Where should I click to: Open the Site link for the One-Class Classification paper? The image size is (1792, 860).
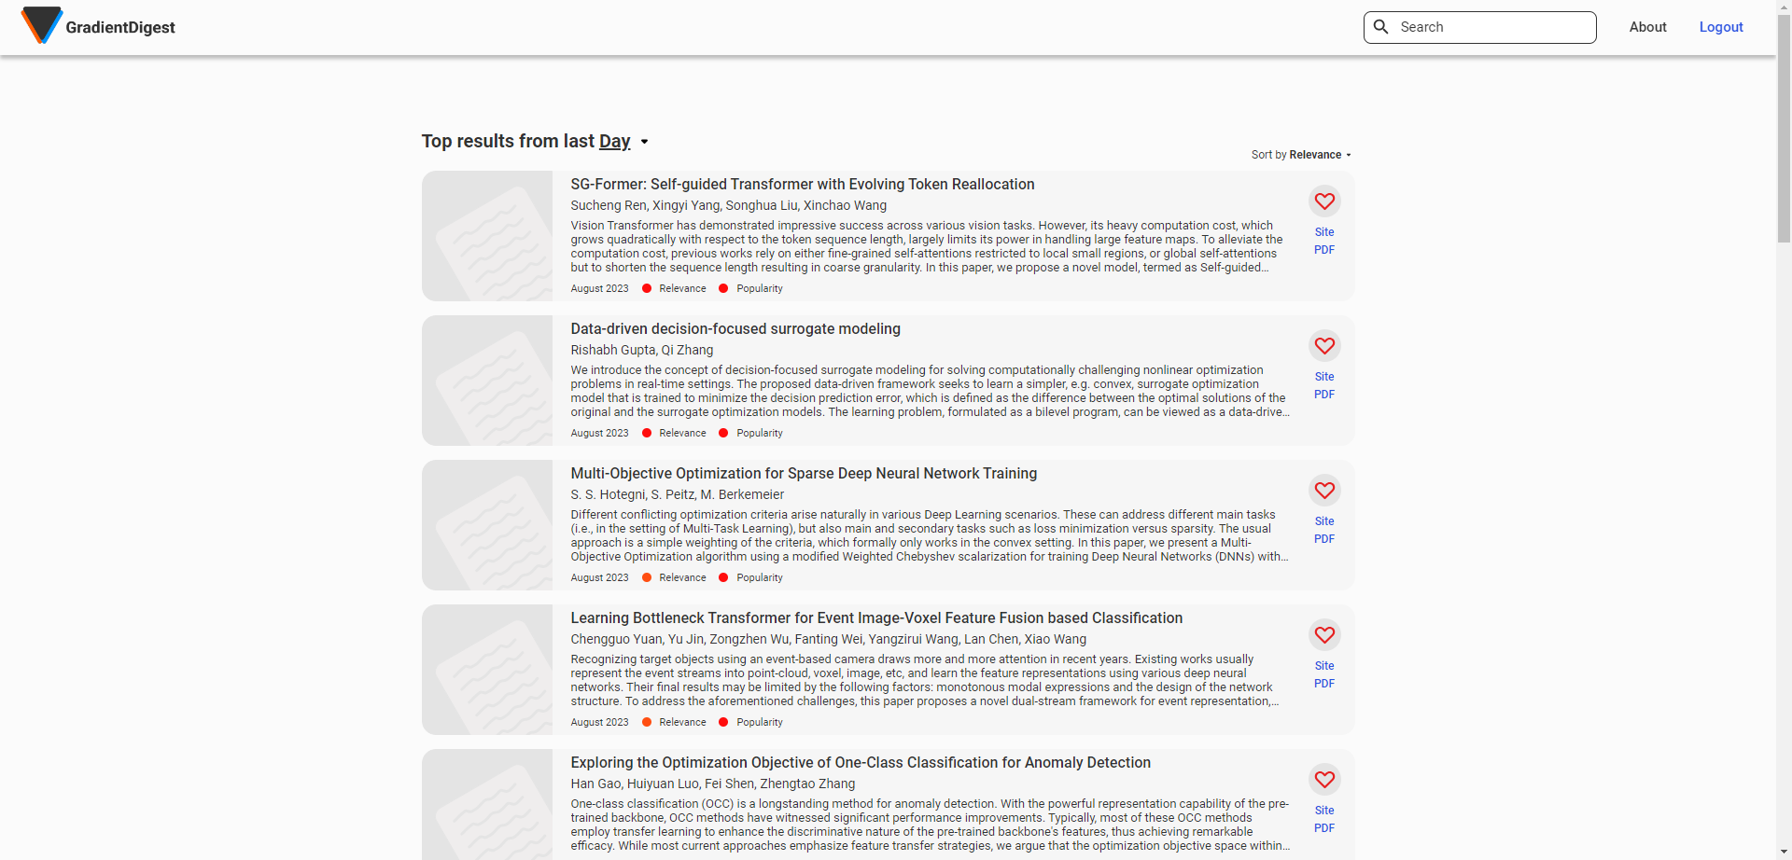[x=1324, y=811]
